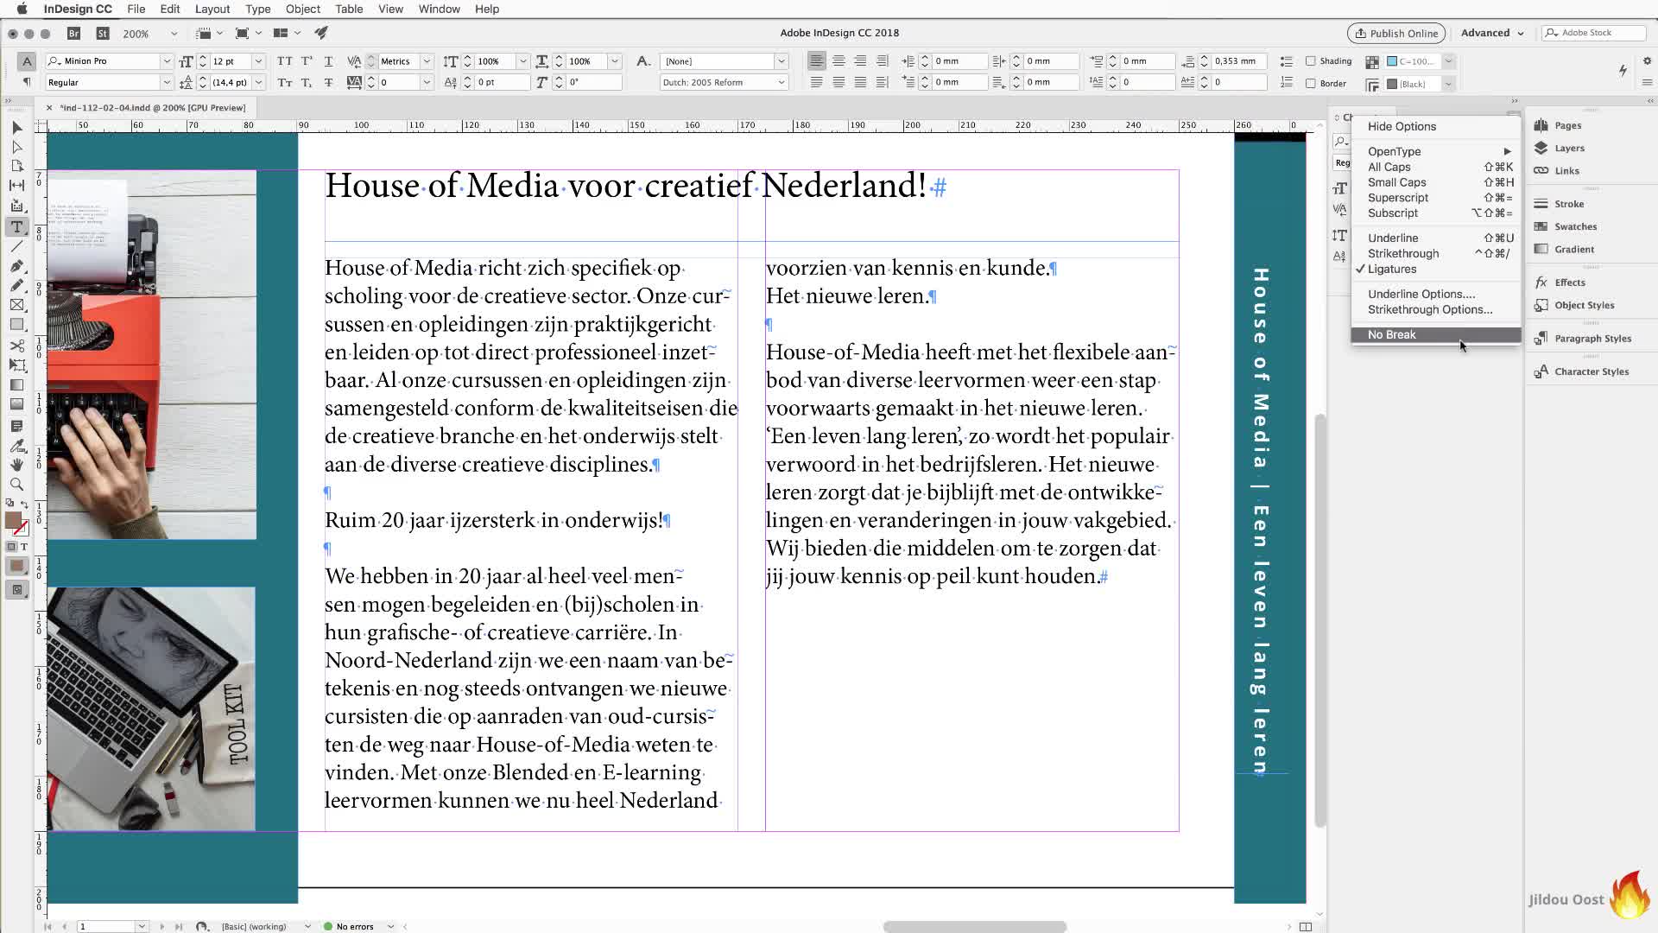Open the Regular font style dropdown
1658x933 pixels.
pos(166,82)
